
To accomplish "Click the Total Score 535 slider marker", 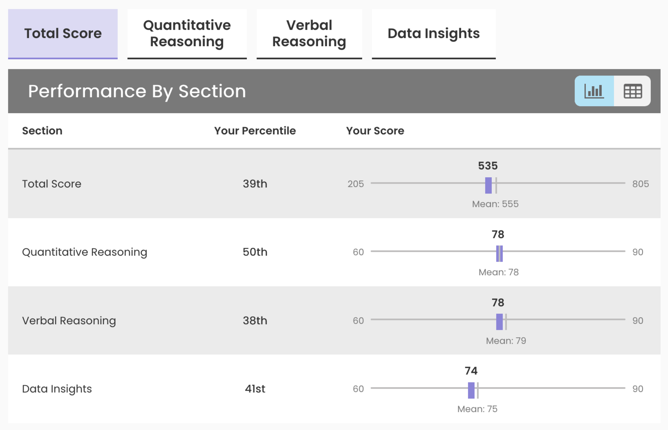I will [488, 185].
